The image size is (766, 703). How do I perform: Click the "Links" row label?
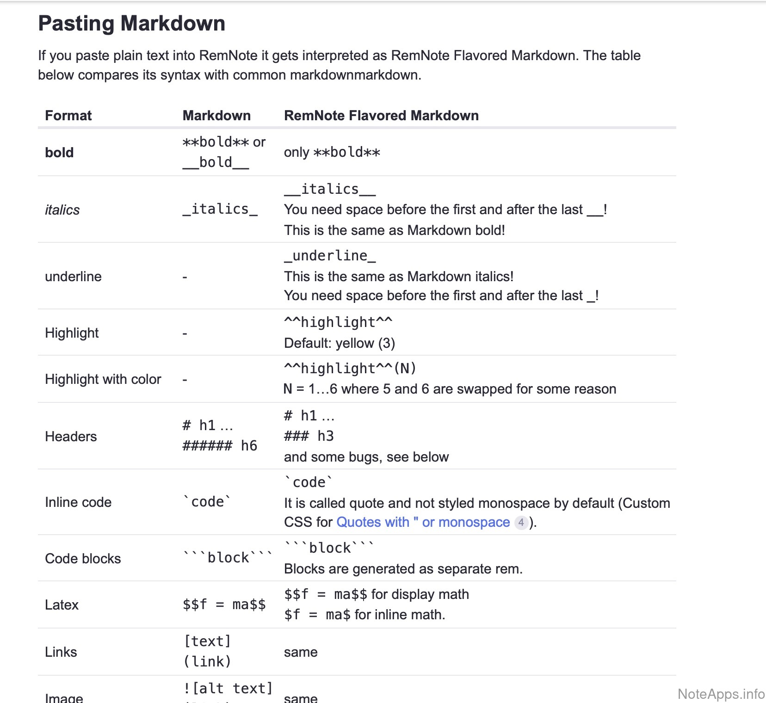[x=61, y=652]
